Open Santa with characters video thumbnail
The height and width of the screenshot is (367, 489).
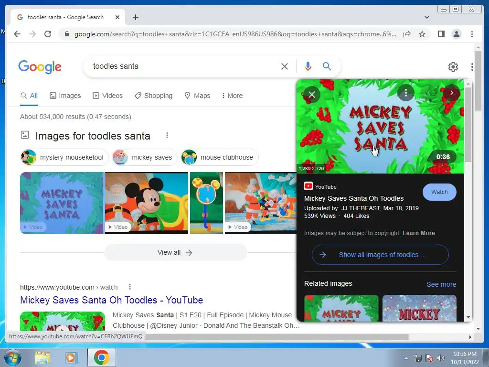260,203
